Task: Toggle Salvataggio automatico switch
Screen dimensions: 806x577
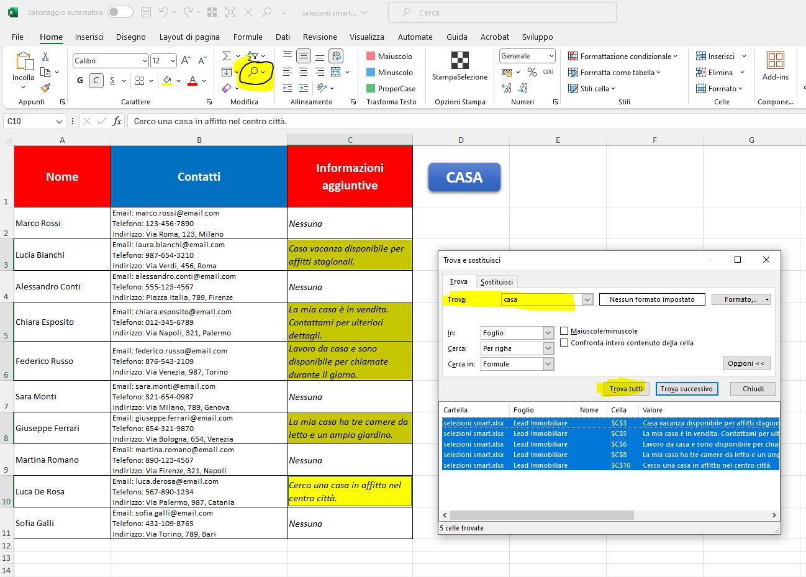Action: pyautogui.click(x=120, y=12)
